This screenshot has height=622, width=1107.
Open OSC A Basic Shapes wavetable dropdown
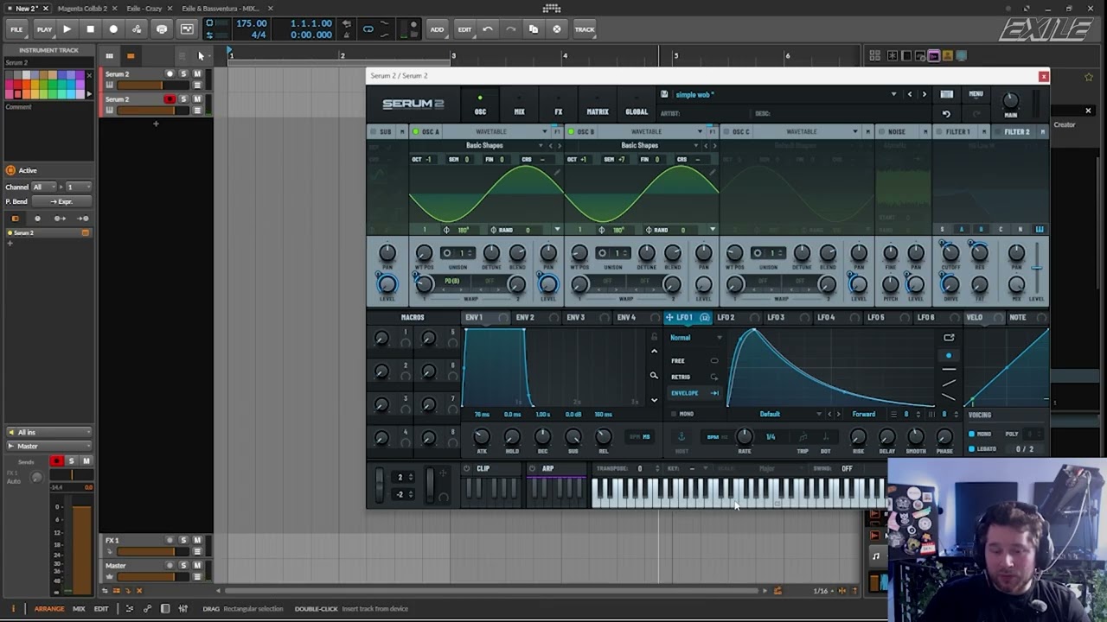[484, 145]
